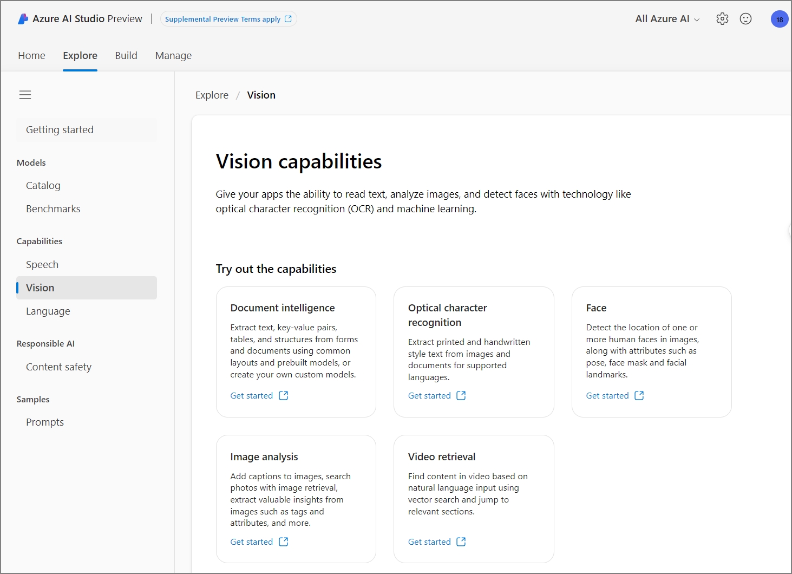Click the Image analysis card title

coord(264,457)
